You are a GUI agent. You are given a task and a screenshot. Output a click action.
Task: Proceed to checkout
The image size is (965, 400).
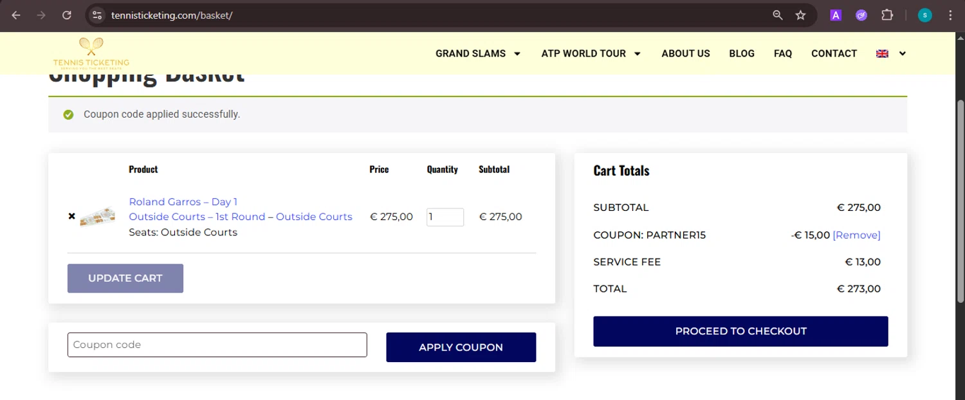pos(740,331)
